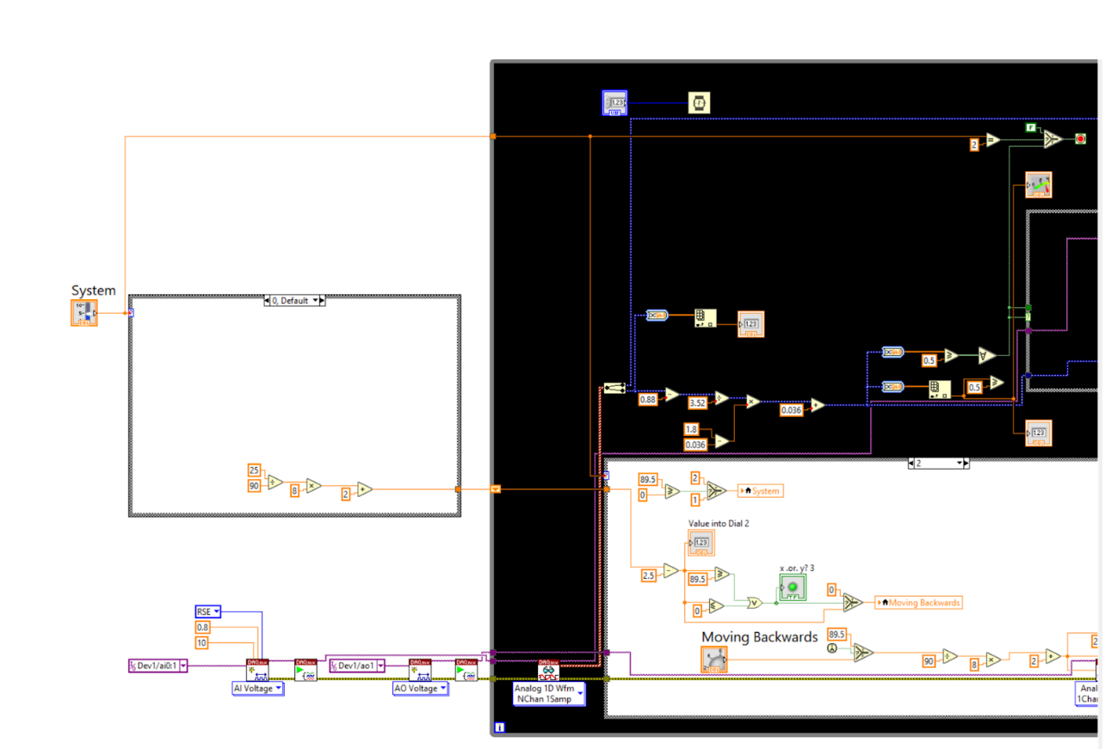Select DAQmx Create Channel node above AO Voltage
Viewport: 1105px width, 749px height.
pos(420,670)
